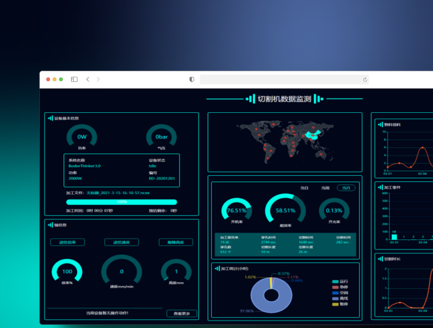Select the 当周 time range tab

coord(325,188)
